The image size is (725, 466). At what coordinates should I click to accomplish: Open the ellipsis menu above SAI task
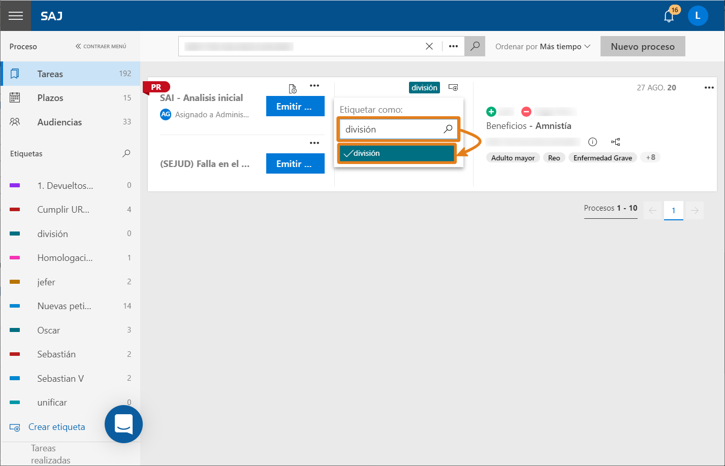[x=314, y=86]
